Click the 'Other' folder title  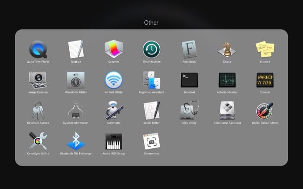(151, 22)
